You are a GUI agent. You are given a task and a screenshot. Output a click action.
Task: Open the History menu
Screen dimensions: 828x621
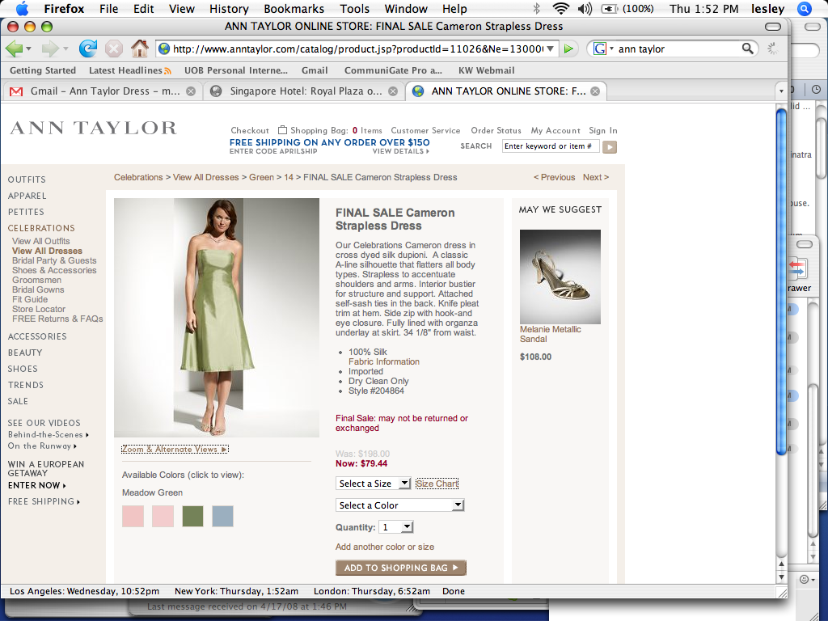tap(229, 9)
